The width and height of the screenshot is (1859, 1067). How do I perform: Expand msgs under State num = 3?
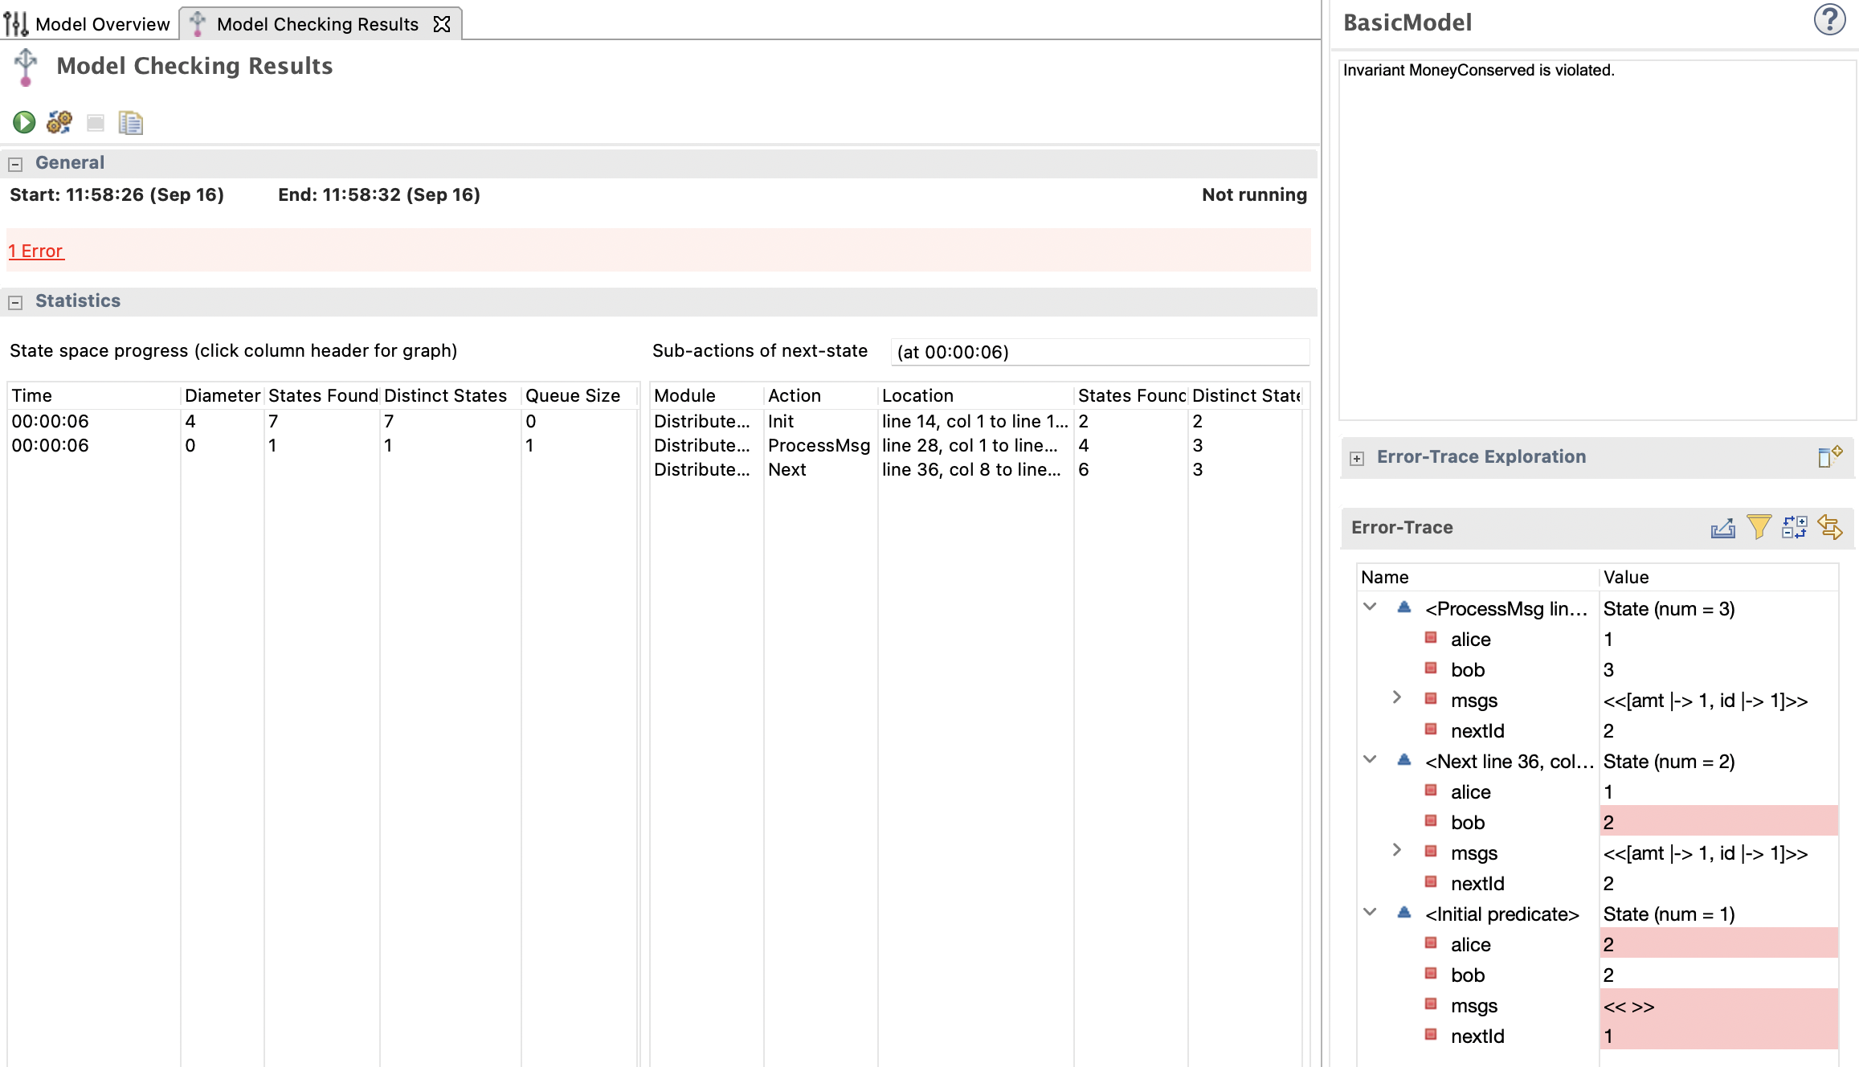pos(1397,697)
